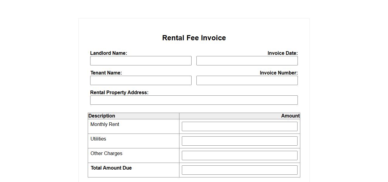The image size is (388, 182).
Task: Focus the Total Amount Due input
Action: 240,170
